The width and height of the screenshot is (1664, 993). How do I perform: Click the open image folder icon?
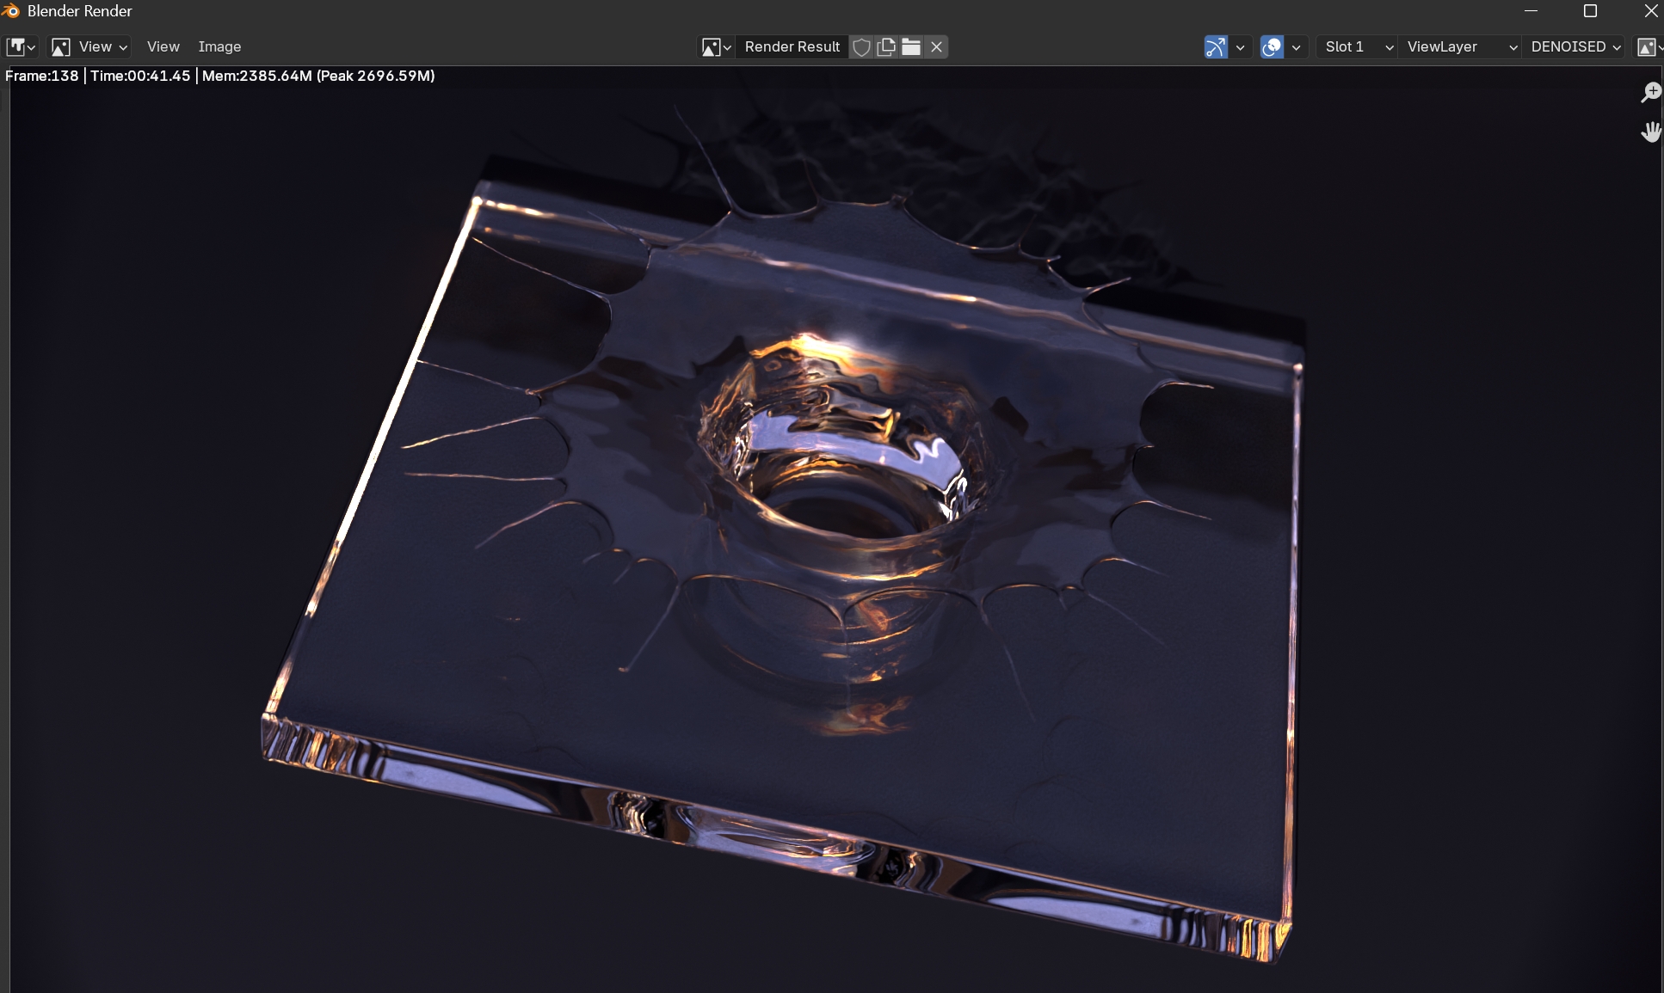click(911, 46)
